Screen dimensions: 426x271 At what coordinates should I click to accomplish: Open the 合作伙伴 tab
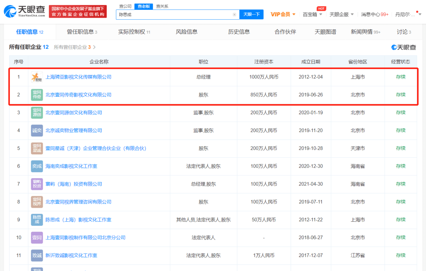(x=285, y=32)
